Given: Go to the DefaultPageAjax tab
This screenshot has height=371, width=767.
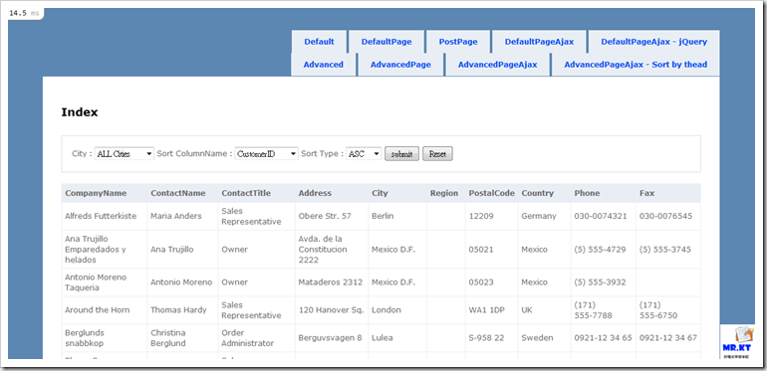Looking at the screenshot, I should tap(539, 42).
